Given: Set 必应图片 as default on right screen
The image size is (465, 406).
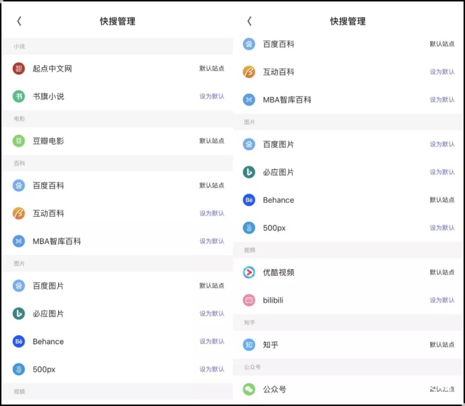Looking at the screenshot, I should [442, 172].
